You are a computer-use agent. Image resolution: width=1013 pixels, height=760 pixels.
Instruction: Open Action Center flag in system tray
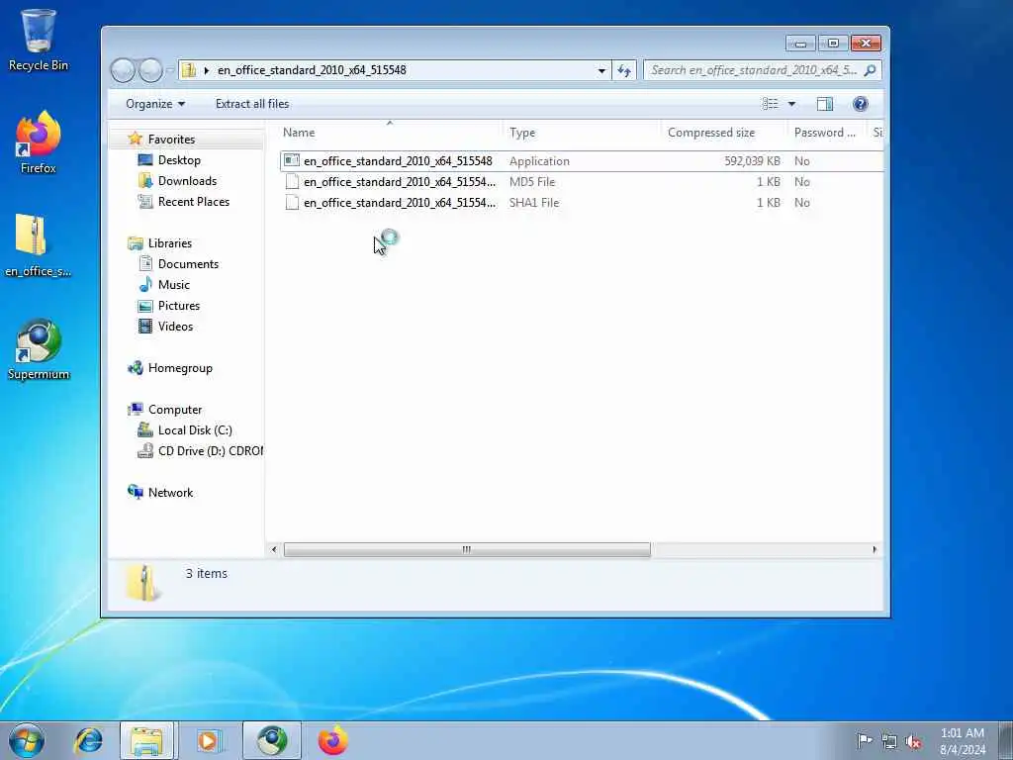[x=864, y=740]
